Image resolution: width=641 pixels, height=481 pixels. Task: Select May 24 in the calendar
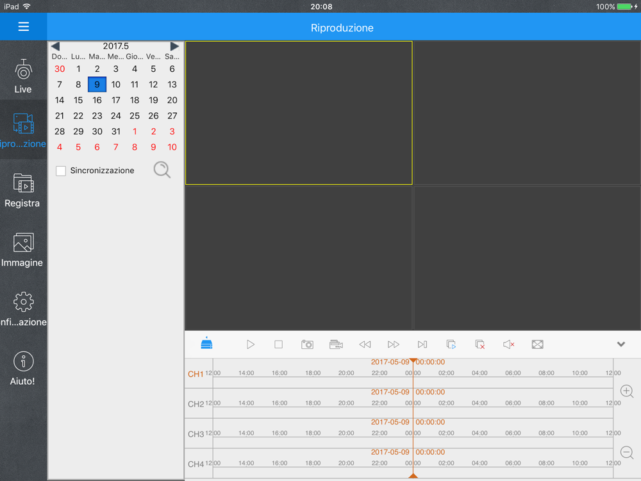click(115, 115)
